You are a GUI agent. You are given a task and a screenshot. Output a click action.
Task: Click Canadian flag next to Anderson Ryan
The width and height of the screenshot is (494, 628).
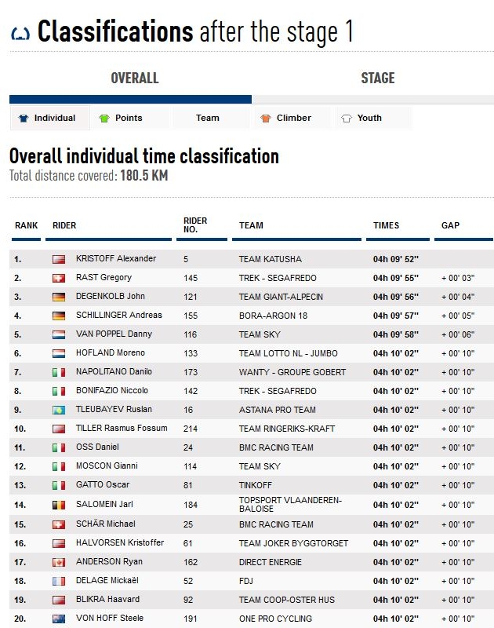point(59,562)
